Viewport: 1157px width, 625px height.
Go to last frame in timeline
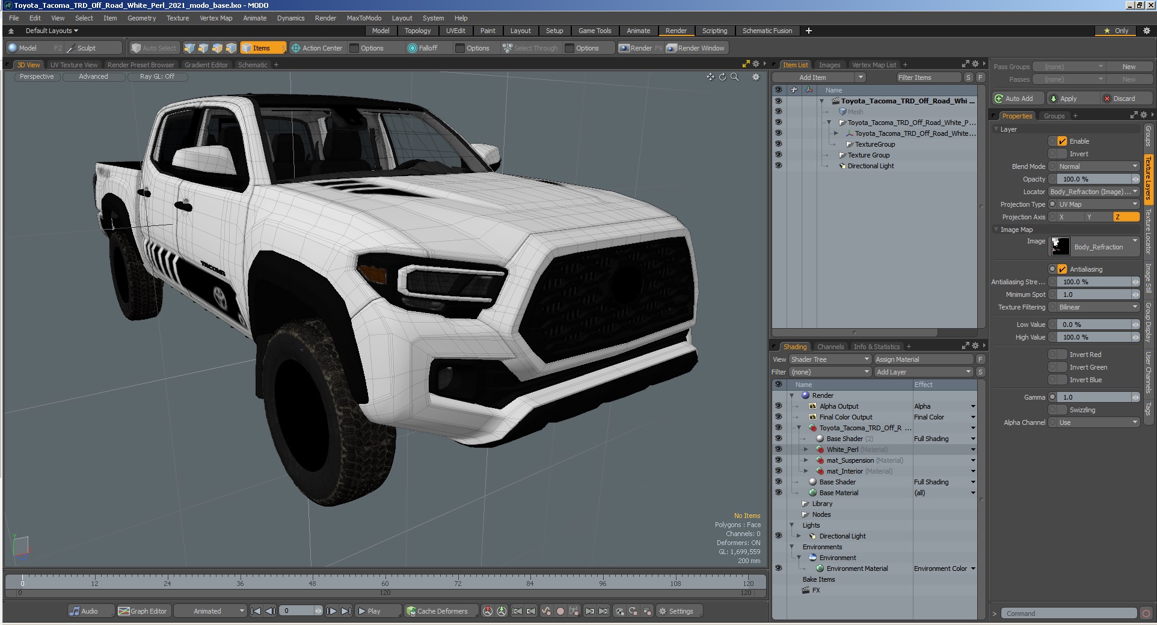click(x=346, y=611)
